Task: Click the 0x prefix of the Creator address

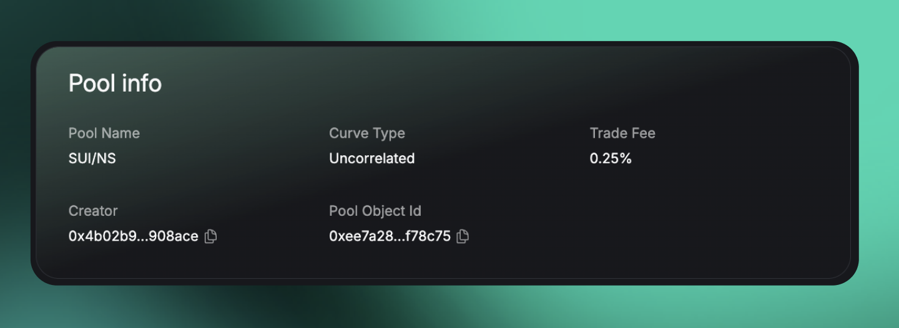Action: (x=75, y=236)
